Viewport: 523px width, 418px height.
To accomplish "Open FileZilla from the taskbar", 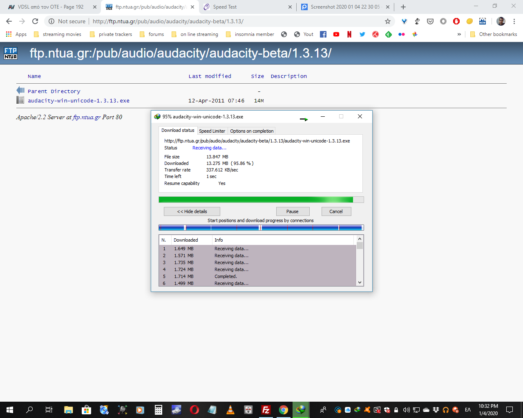I will 266,410.
